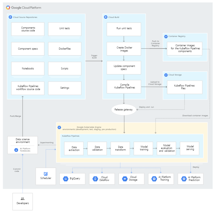Select the Components source code box
This screenshot has width=215, height=214.
coord(28,29)
